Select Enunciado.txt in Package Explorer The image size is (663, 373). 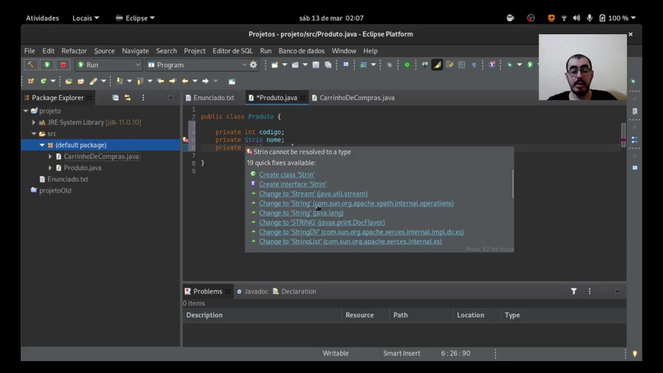tap(67, 179)
